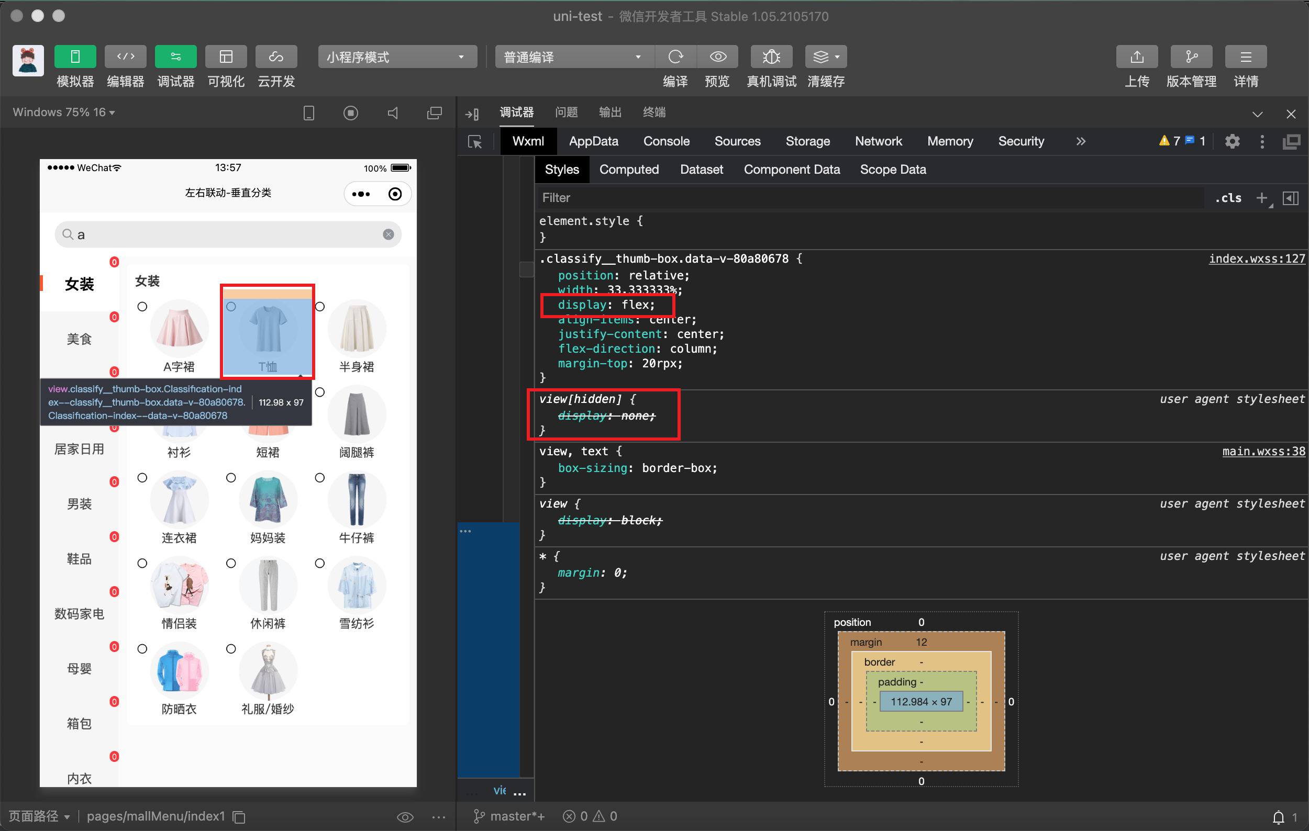Screen dimensions: 1309x831
Task: Toggle the editor (编辑器) code icon
Action: (x=126, y=57)
